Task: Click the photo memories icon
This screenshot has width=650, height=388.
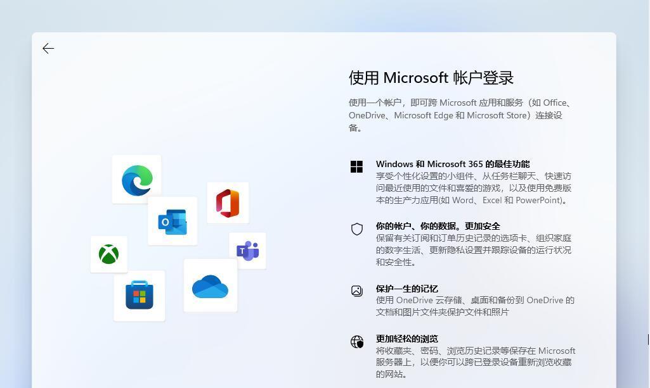Action: [357, 291]
